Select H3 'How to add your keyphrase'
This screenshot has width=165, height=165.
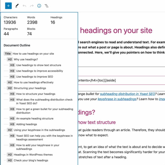(34, 147)
